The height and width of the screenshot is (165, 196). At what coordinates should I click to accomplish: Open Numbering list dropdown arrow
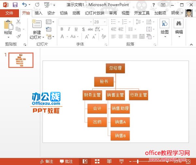130,22
